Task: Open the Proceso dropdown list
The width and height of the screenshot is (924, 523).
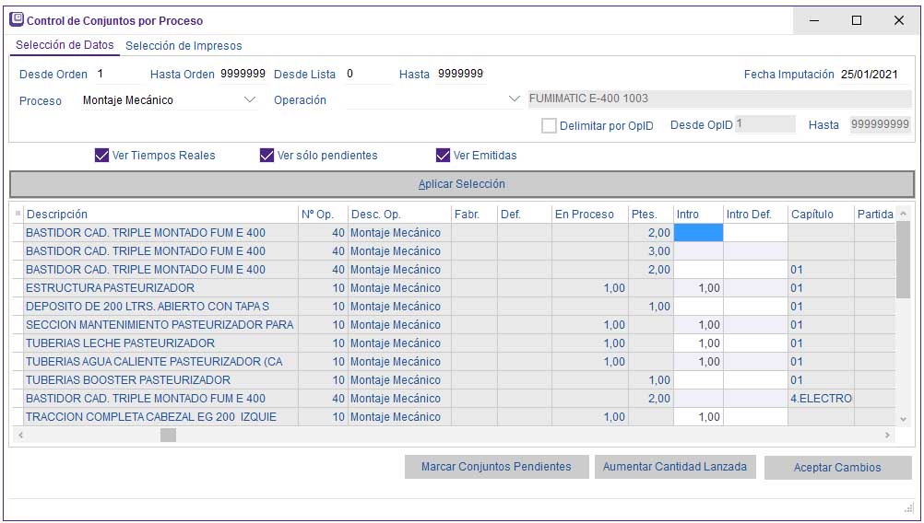Action: (x=250, y=100)
